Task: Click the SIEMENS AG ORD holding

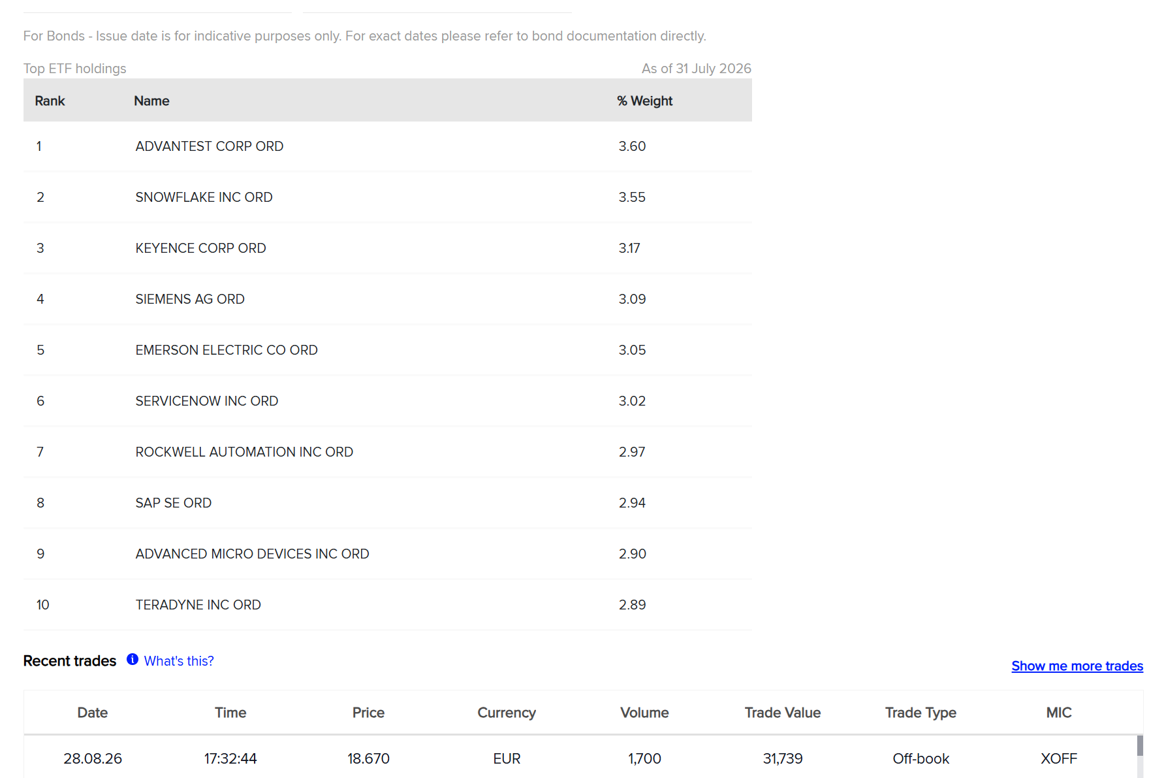Action: [190, 299]
